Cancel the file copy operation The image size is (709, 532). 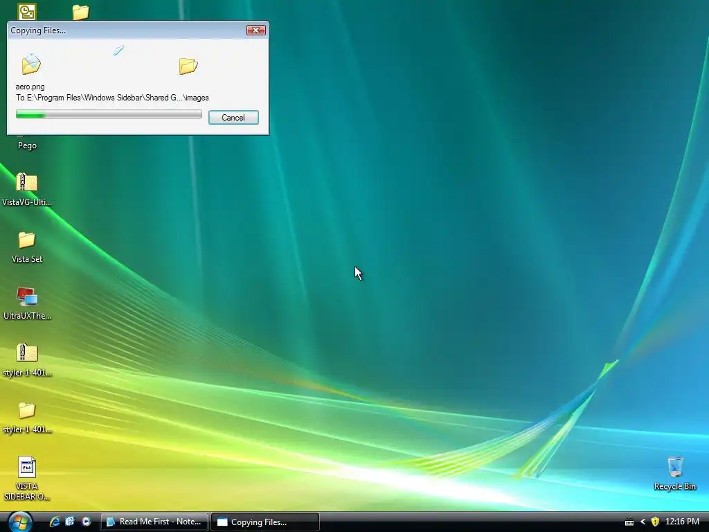(233, 118)
